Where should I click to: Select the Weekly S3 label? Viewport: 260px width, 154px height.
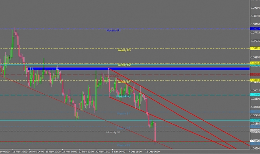(124, 145)
